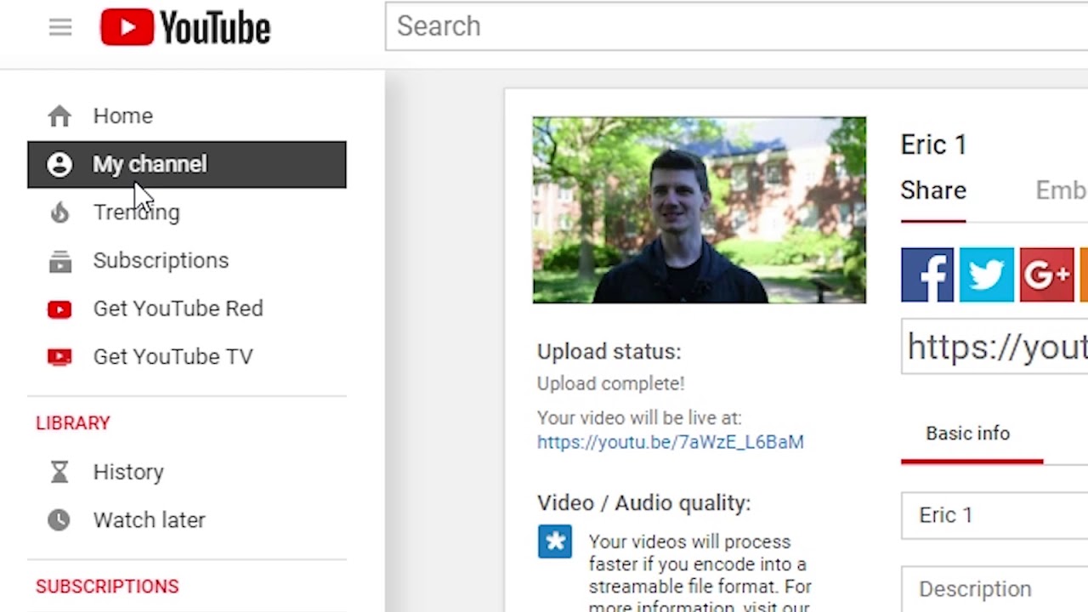Viewport: 1088px width, 612px height.
Task: Click into the Search box
Action: point(736,26)
